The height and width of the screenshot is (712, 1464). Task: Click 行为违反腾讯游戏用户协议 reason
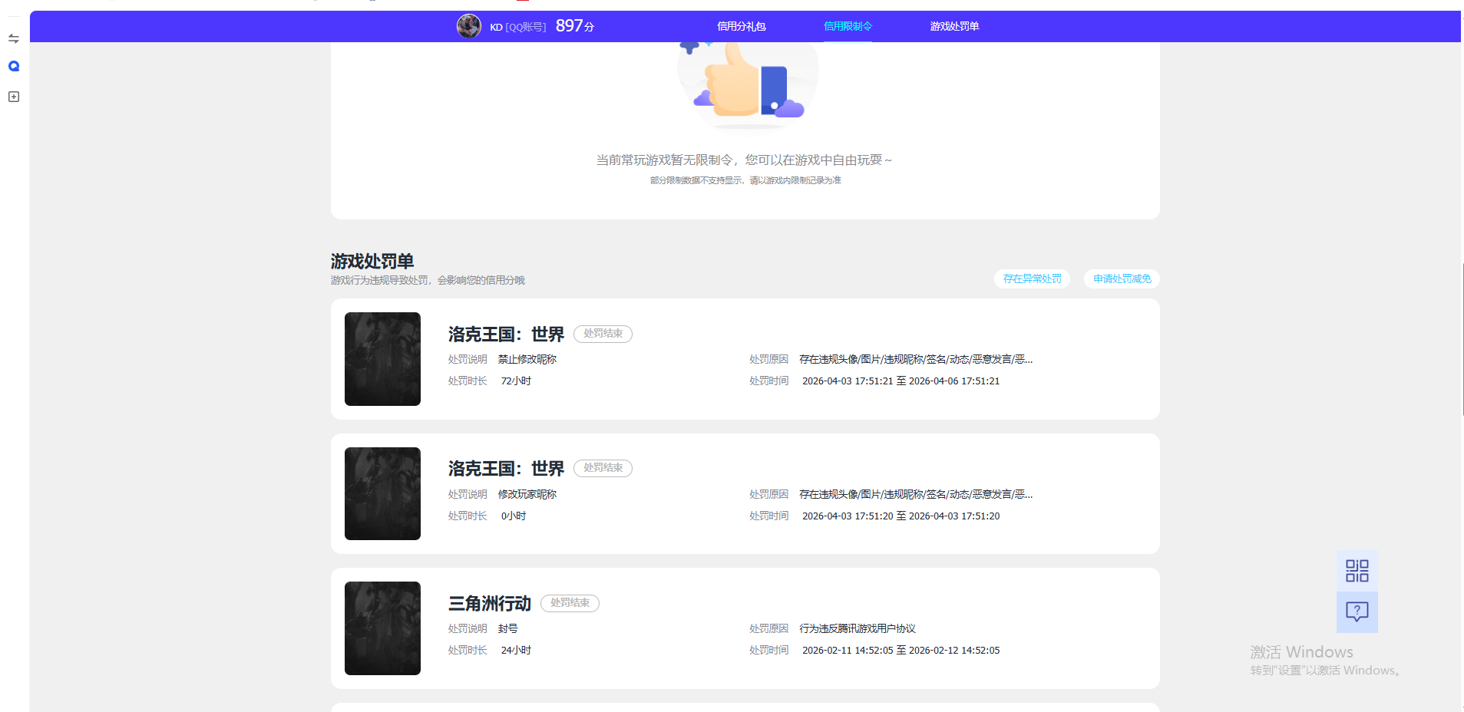[x=858, y=628]
